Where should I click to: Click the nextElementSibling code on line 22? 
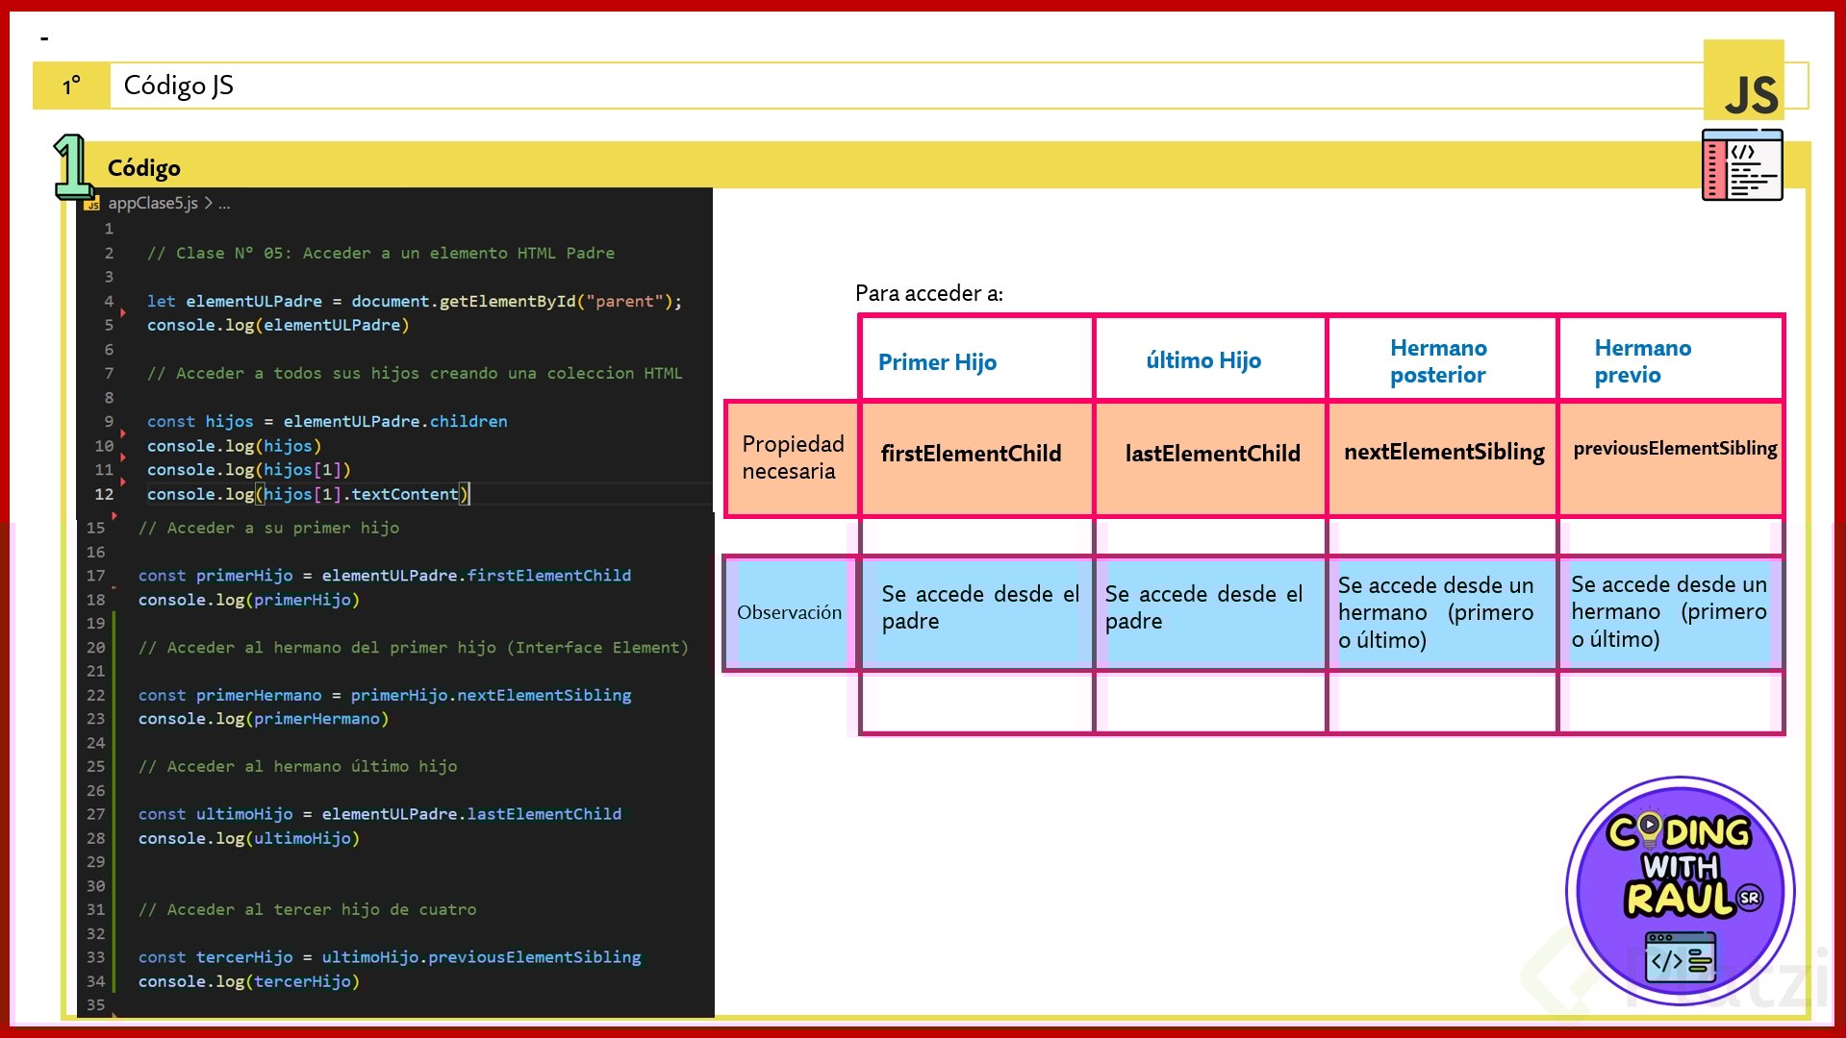click(544, 695)
